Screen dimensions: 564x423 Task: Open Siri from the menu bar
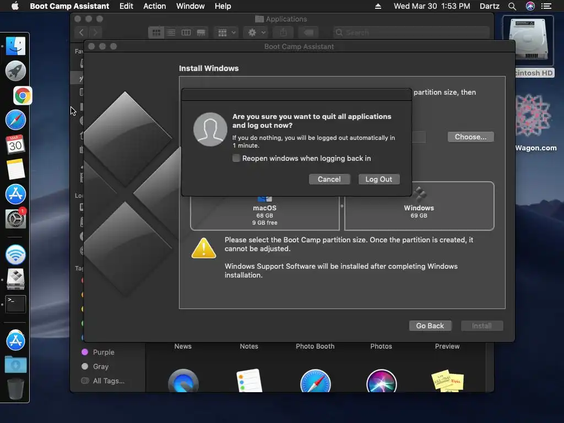click(x=530, y=6)
